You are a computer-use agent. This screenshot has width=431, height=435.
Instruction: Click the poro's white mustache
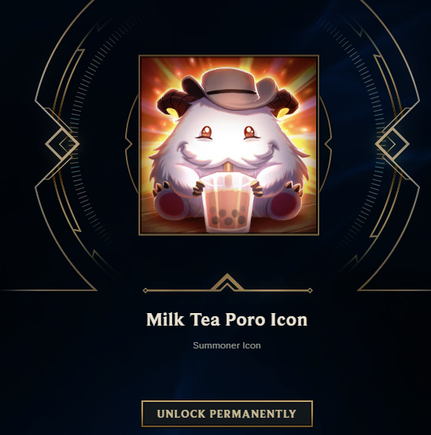point(226,157)
